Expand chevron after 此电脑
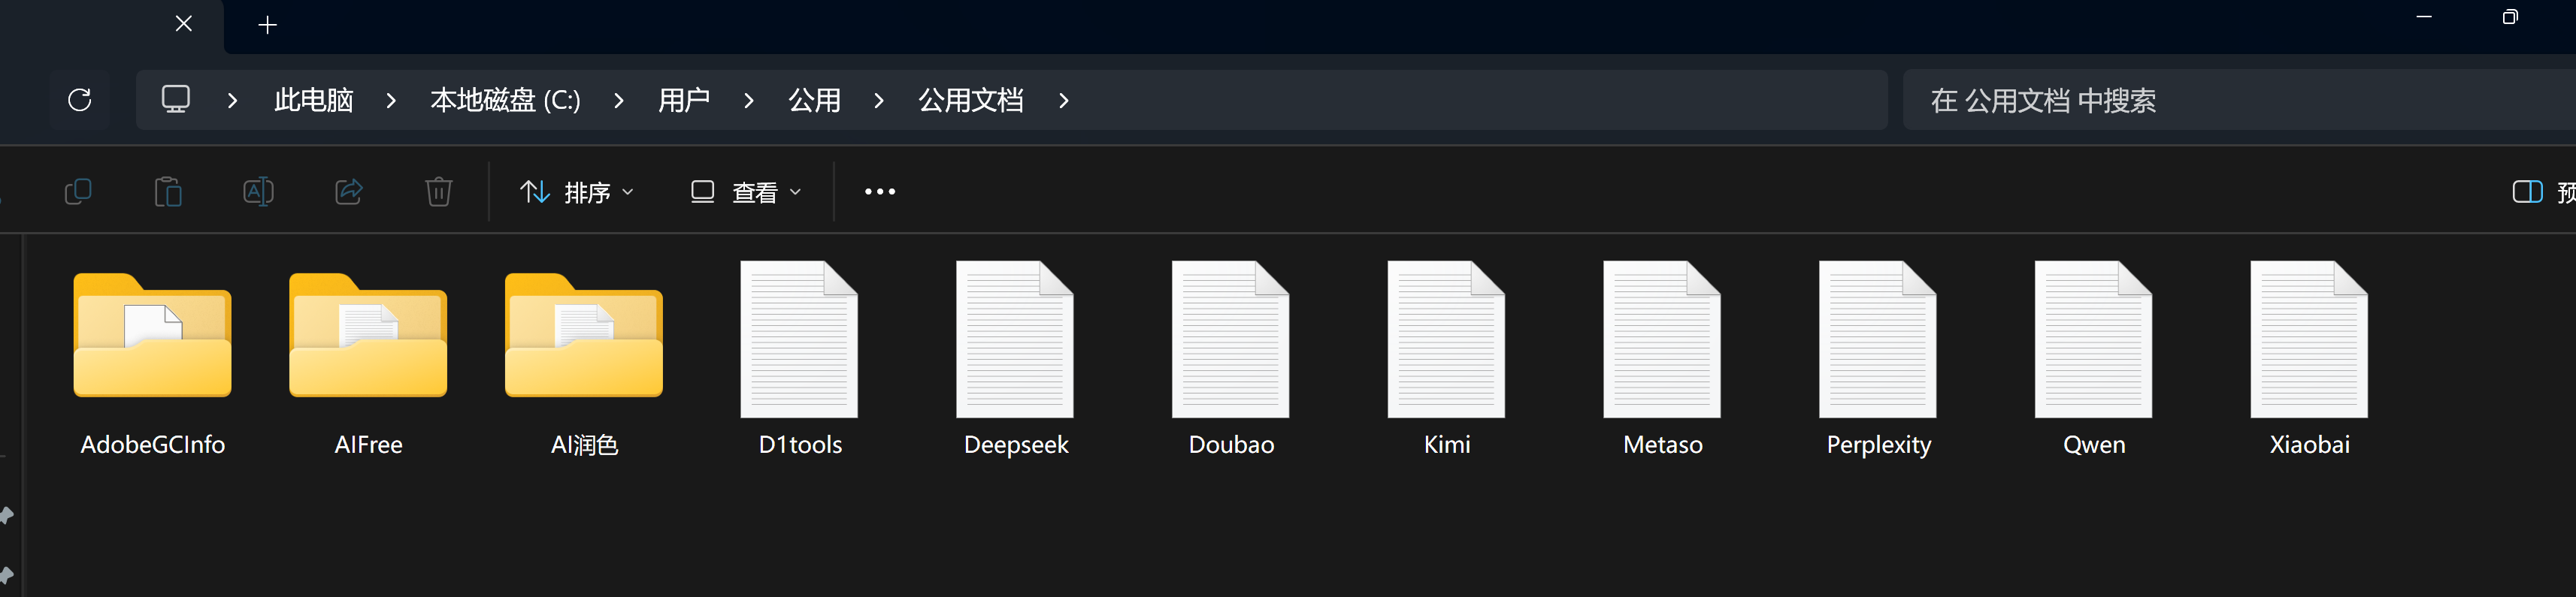Image resolution: width=2576 pixels, height=597 pixels. [x=391, y=100]
